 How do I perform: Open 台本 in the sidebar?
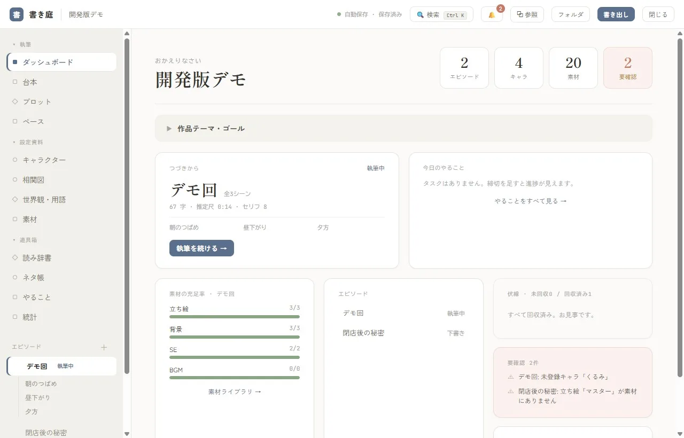click(61, 82)
